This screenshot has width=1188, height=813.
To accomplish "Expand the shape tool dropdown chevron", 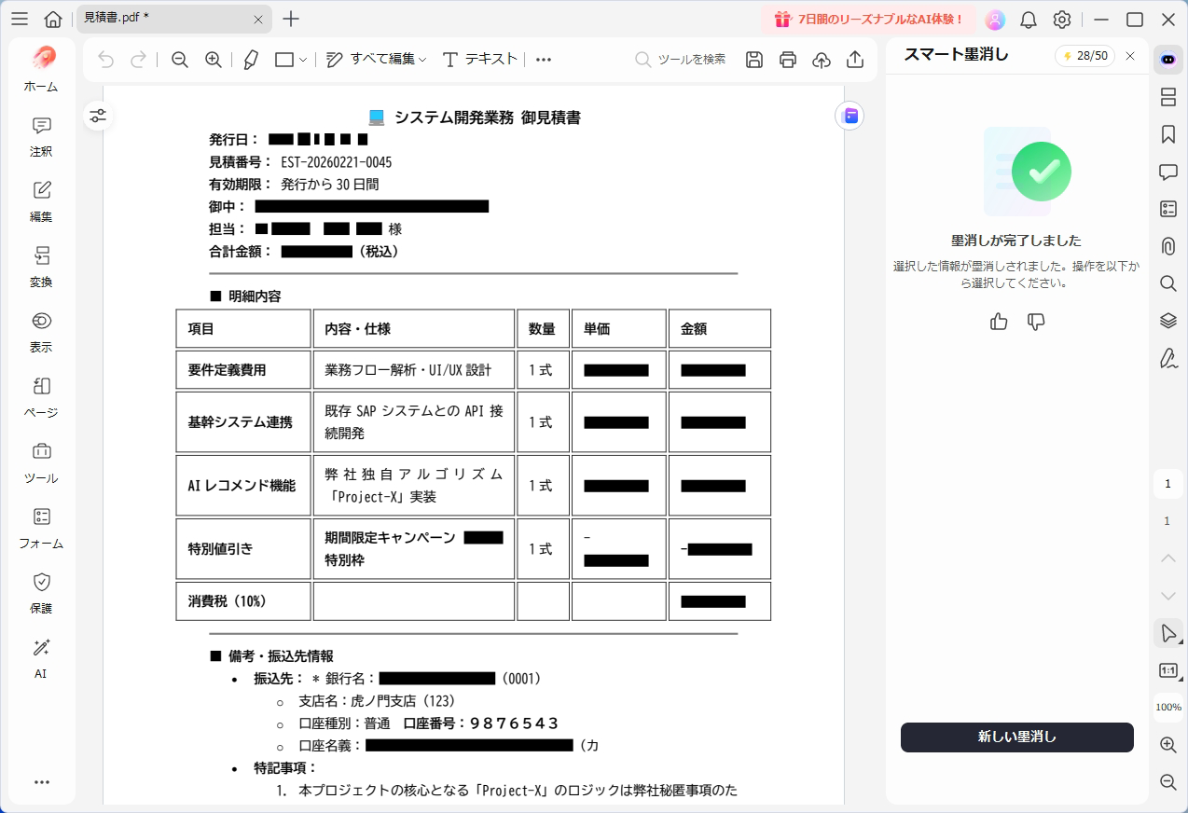I will (304, 59).
